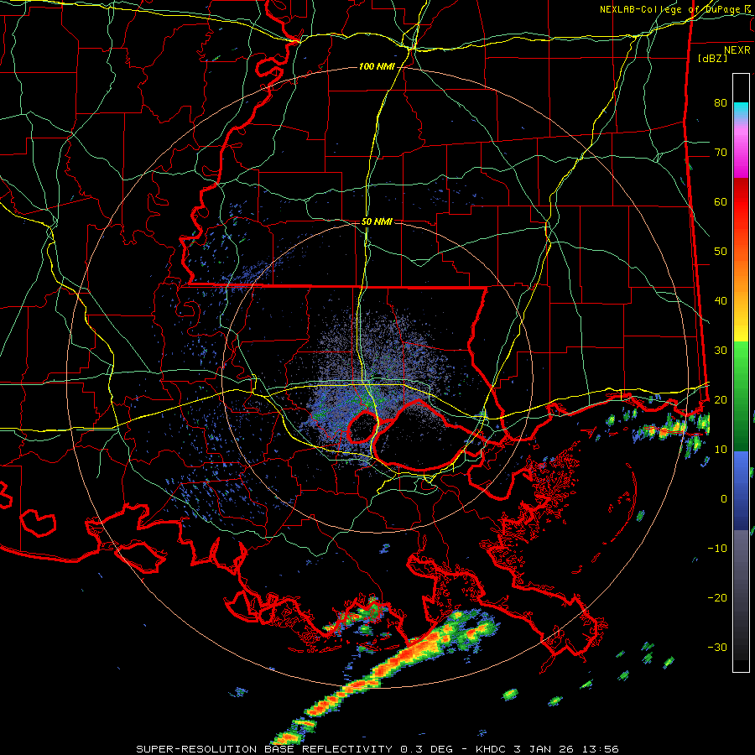Click the -20 dBZ legend value
The height and width of the screenshot is (755, 755).
[x=717, y=598]
